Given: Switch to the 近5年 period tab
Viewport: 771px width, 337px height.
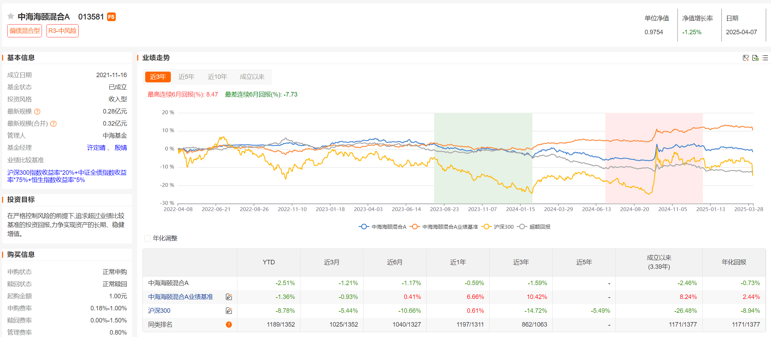Looking at the screenshot, I should click(x=186, y=77).
